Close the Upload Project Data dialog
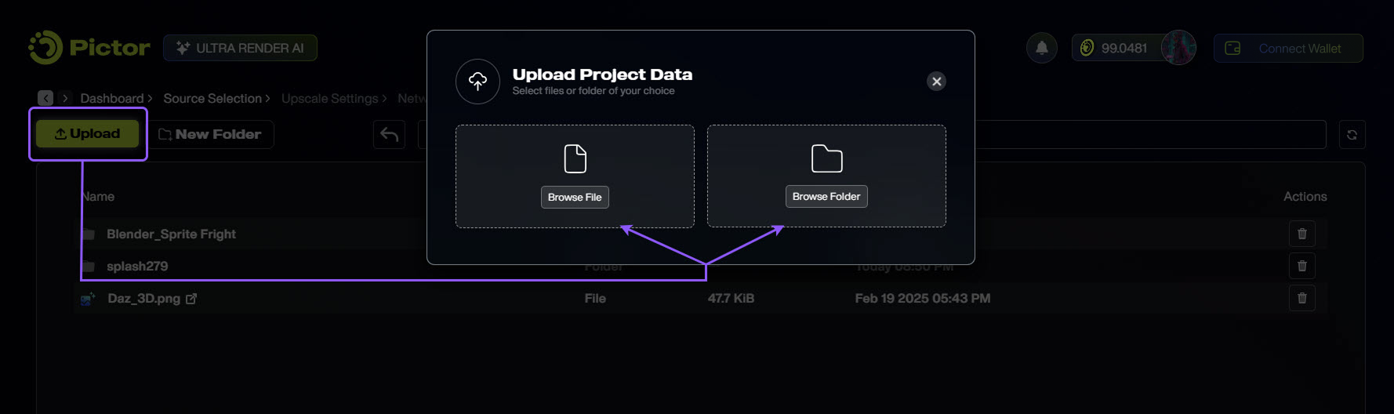The height and width of the screenshot is (414, 1394). tap(936, 82)
